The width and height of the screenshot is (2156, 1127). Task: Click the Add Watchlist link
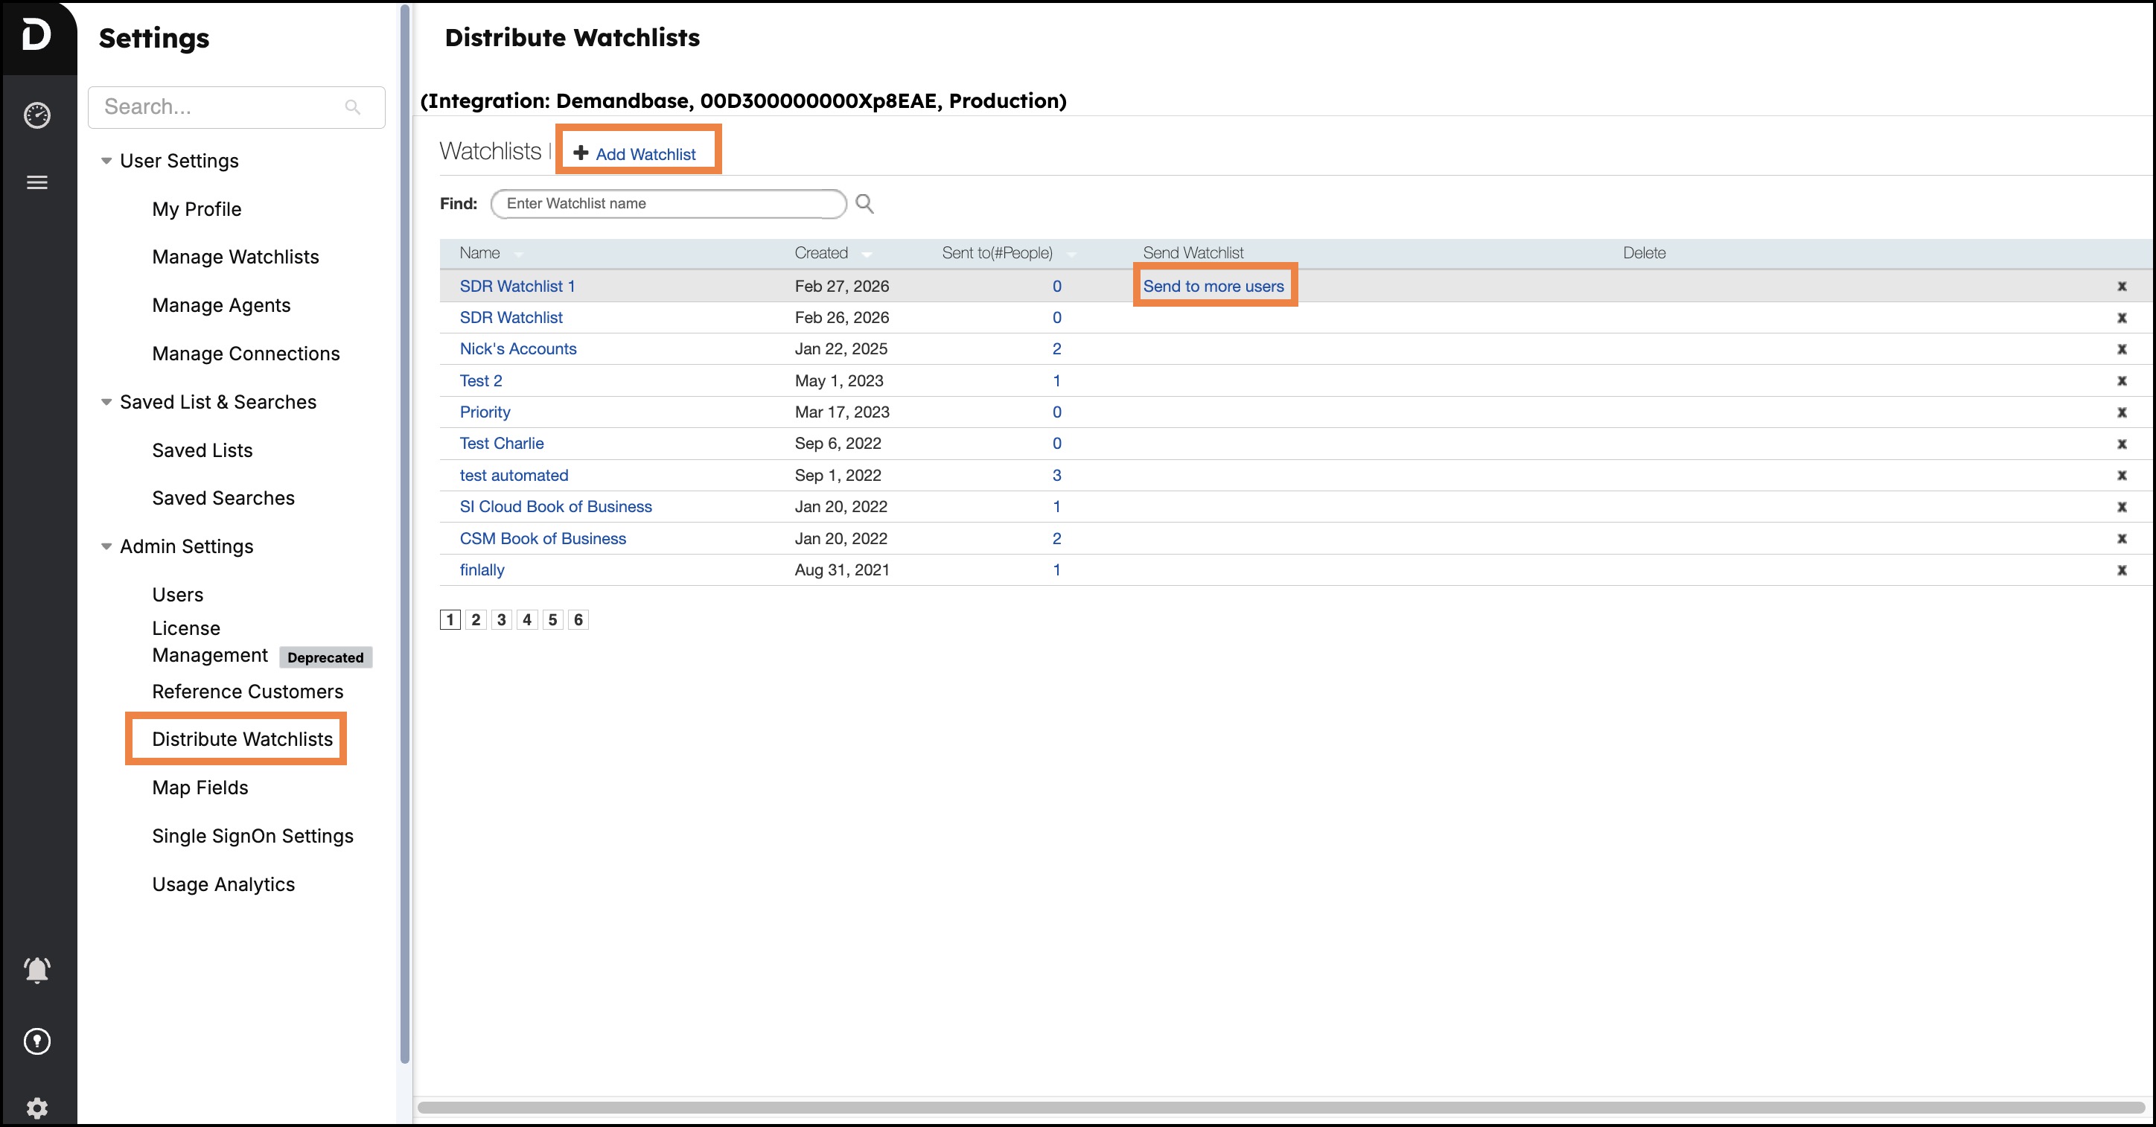point(645,154)
